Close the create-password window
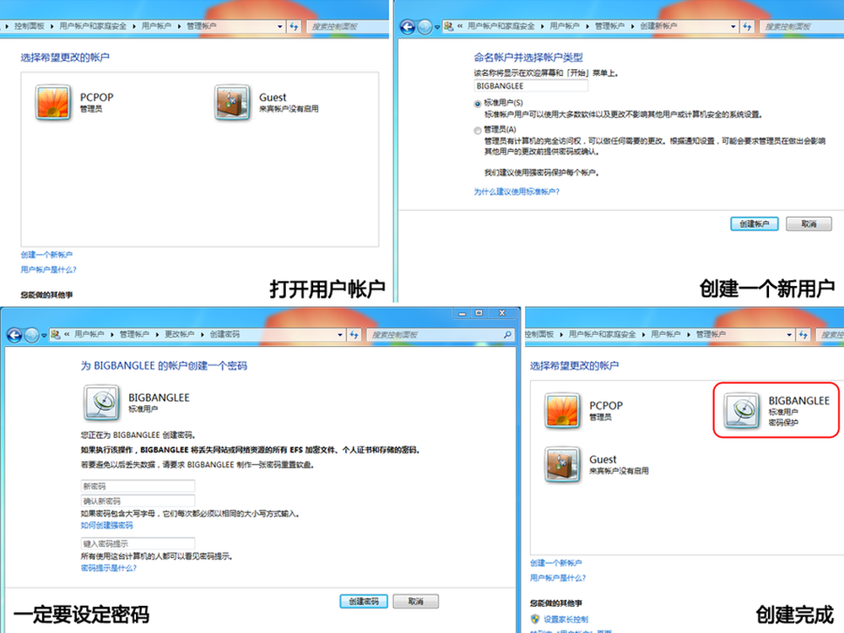This screenshot has width=844, height=633. coord(501,313)
